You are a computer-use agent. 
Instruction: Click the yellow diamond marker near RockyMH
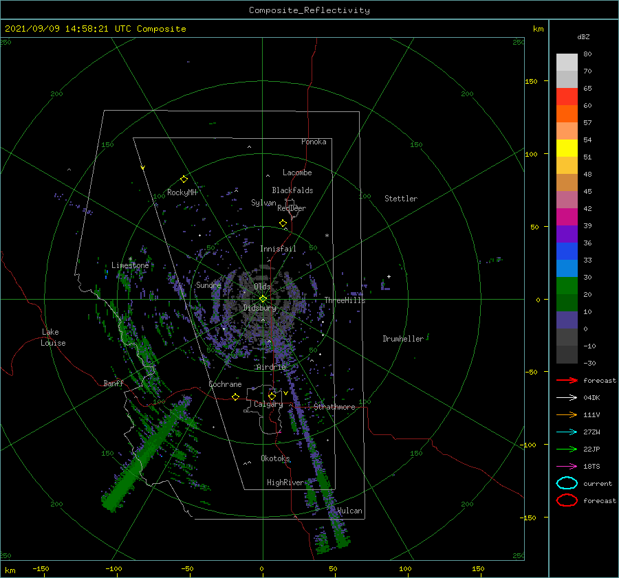[x=184, y=179]
